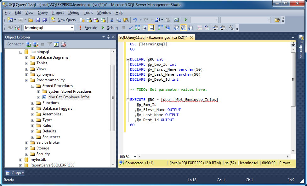Click the XMLA Query icon
Viewport: 307px width, 186px height.
point(103,20)
